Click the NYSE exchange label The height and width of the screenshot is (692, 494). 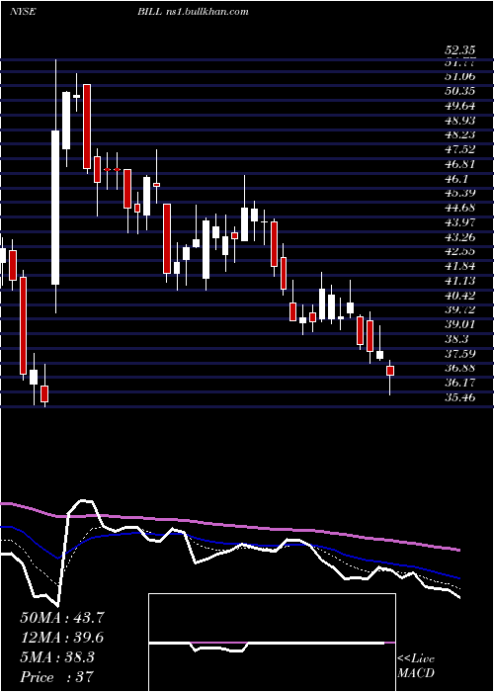[x=23, y=12]
